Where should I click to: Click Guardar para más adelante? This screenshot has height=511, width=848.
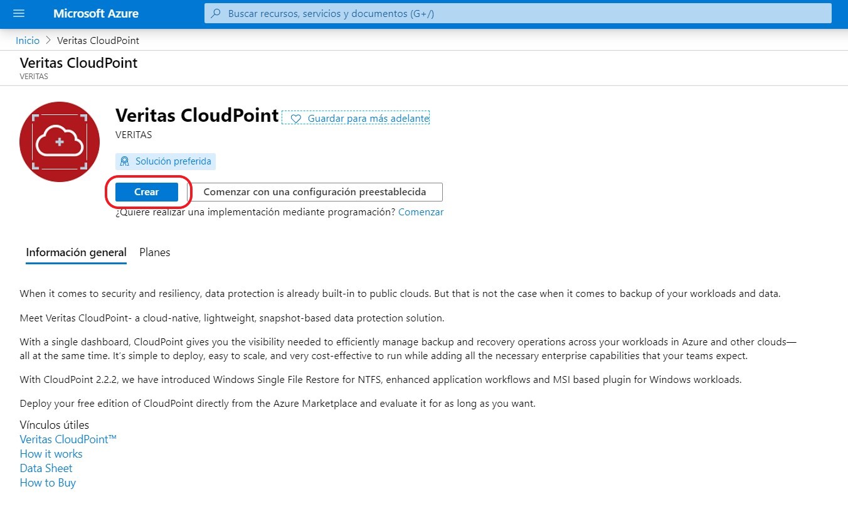click(368, 118)
